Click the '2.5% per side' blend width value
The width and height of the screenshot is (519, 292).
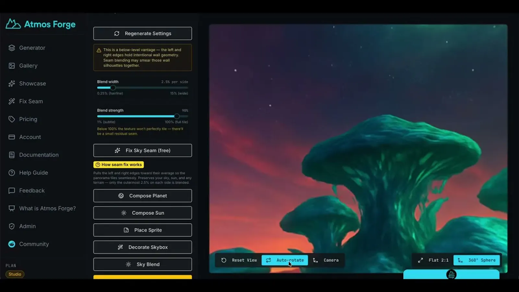pos(175,82)
